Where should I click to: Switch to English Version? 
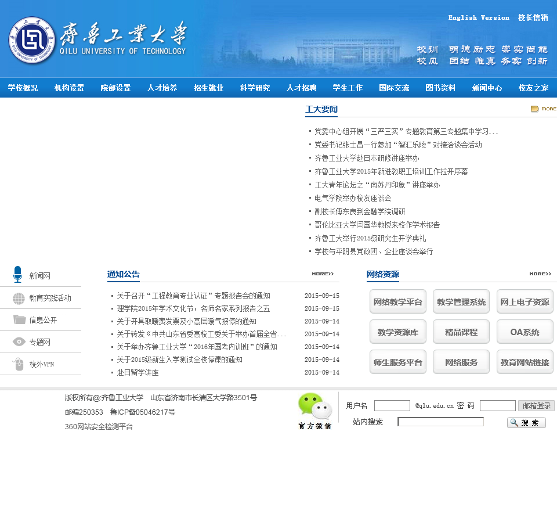point(479,17)
